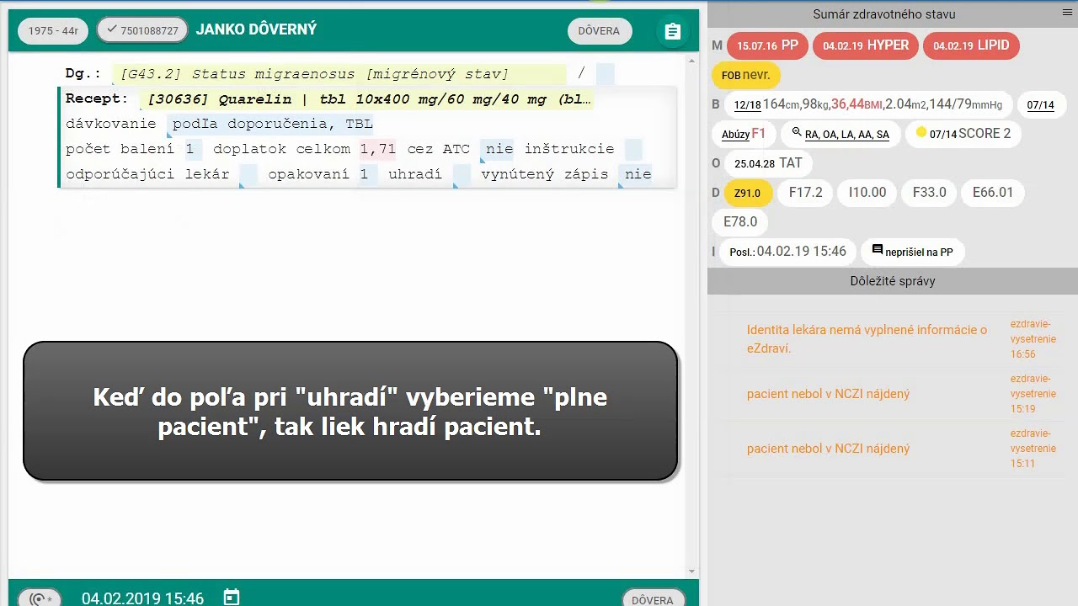Open calendar icon next to date 04.02.2019

coord(231,598)
